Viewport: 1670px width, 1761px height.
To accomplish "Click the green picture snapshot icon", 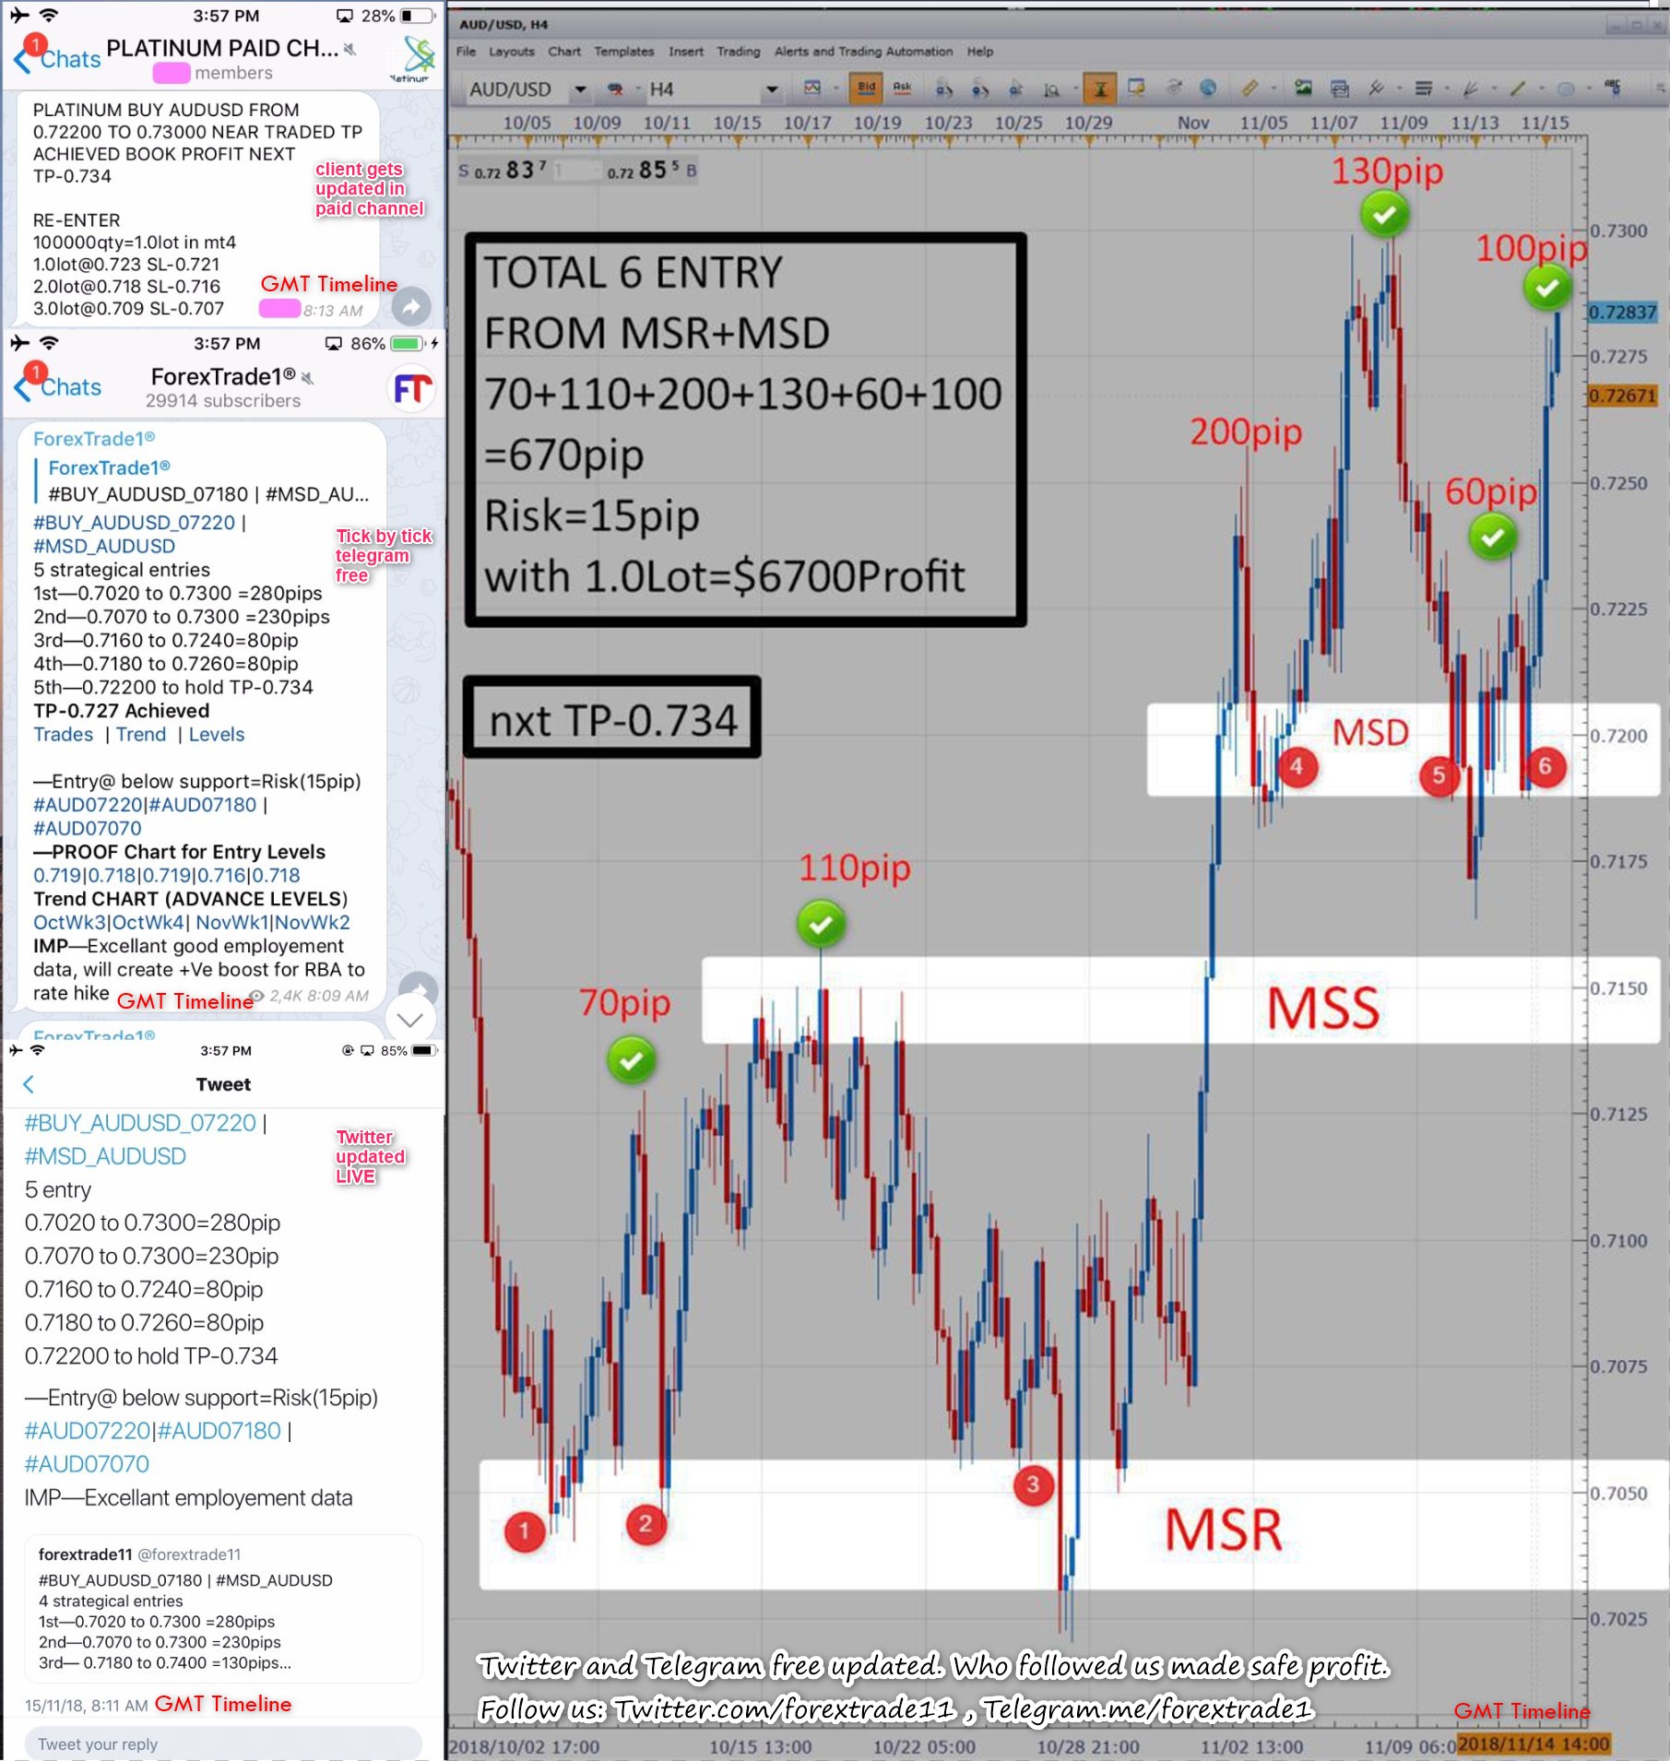I will [x=1303, y=89].
